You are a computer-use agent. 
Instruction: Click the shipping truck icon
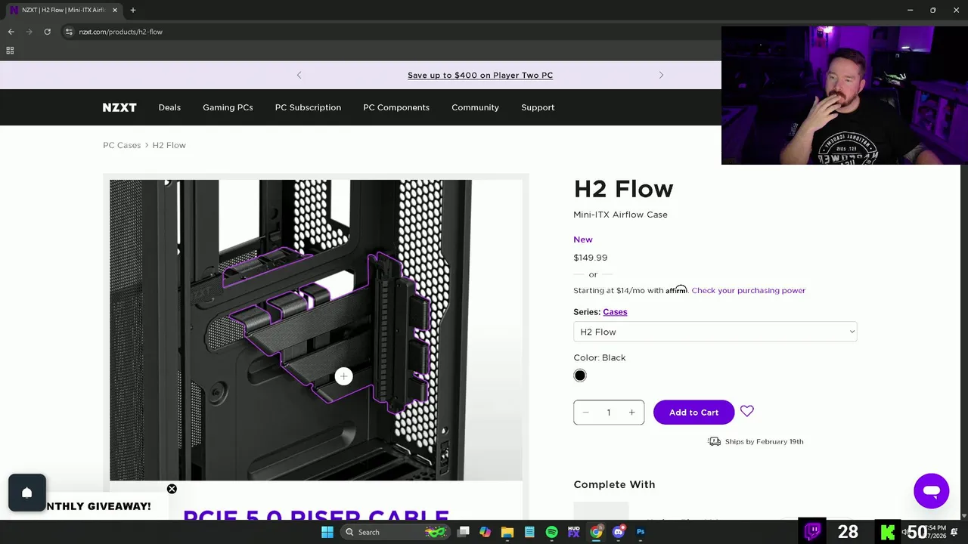coord(714,441)
